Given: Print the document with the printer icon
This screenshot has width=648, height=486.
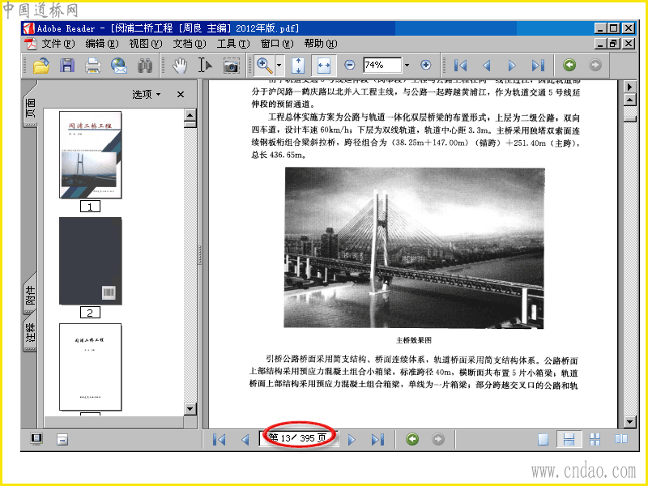Looking at the screenshot, I should [93, 66].
